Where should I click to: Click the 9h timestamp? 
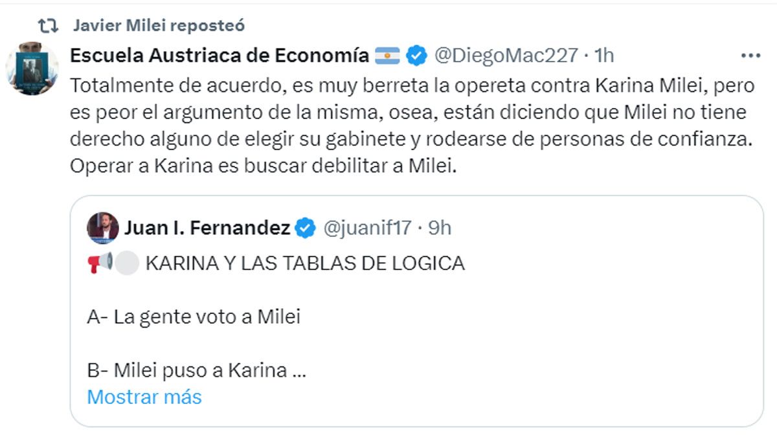coord(440,228)
